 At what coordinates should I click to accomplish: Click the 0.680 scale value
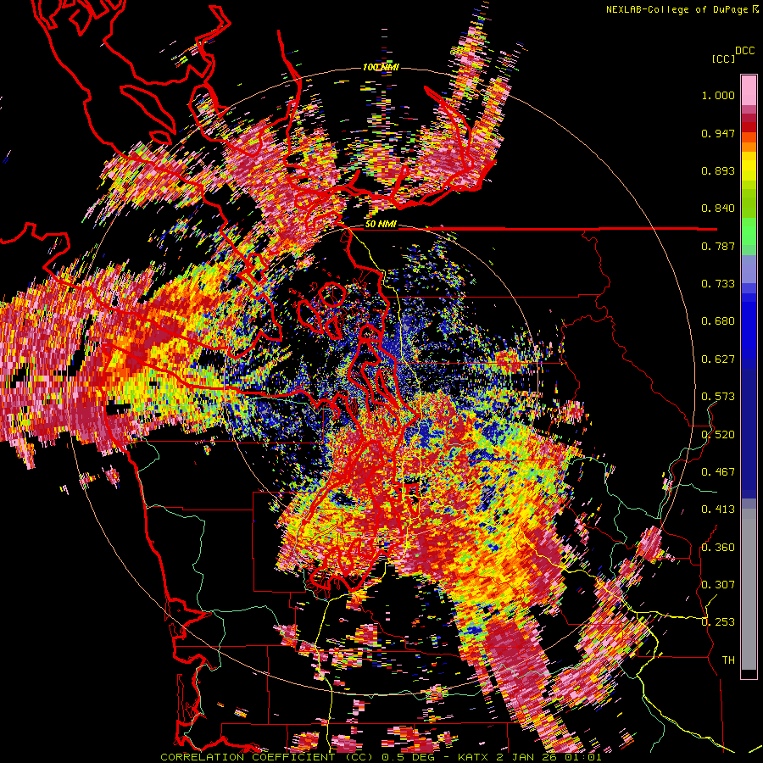point(718,321)
